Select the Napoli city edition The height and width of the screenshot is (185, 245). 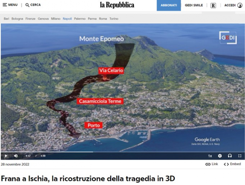[67, 18]
